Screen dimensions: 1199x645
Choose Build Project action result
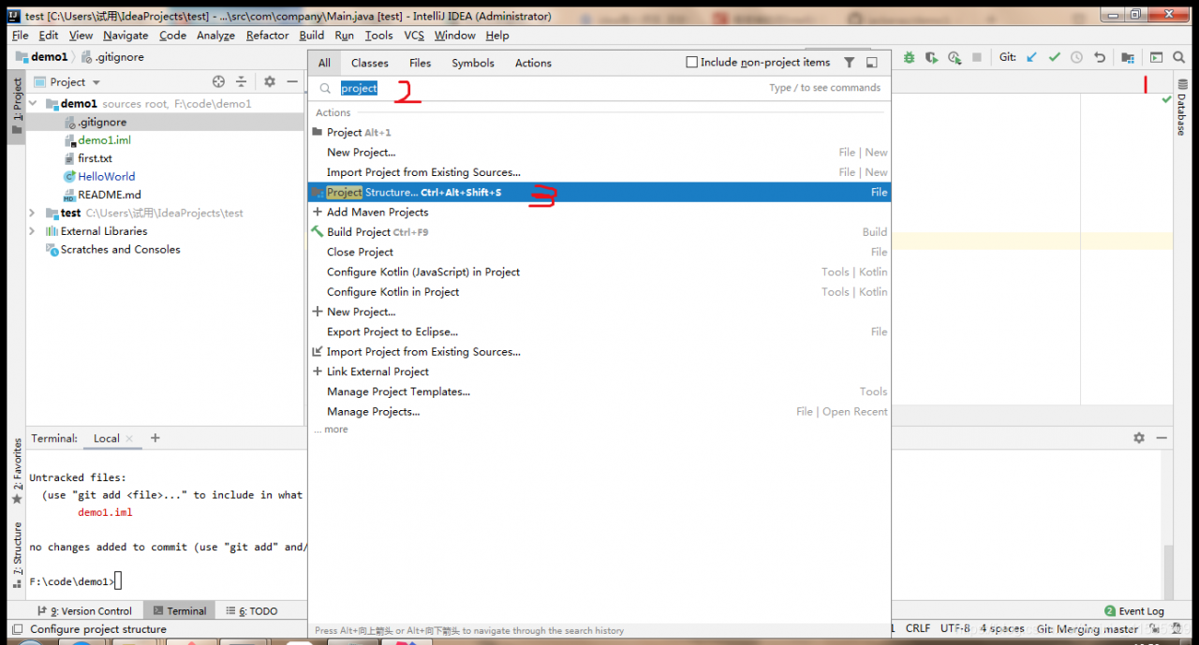point(599,232)
